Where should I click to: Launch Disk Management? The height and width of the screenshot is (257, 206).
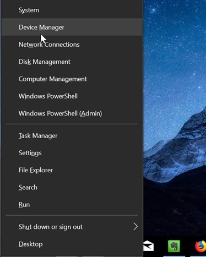click(72, 62)
